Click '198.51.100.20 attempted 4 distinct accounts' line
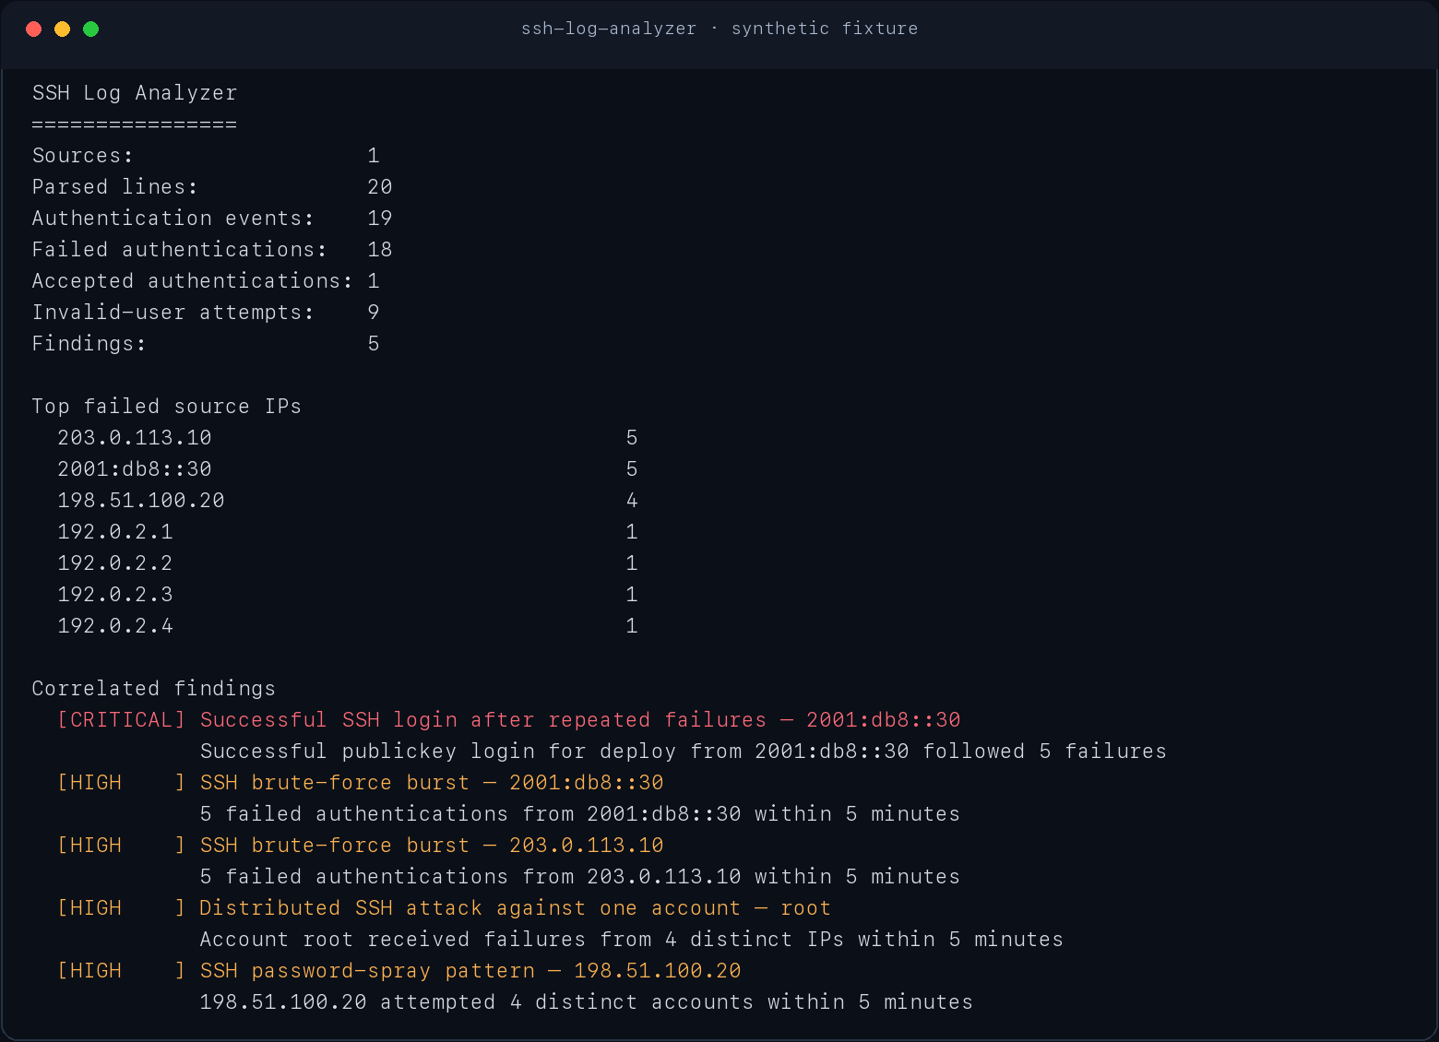The height and width of the screenshot is (1042, 1439). click(587, 1002)
